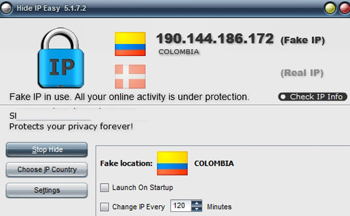The image size is (350, 216).
Task: Click the Colombia flag next to Fake location
Action: [x=172, y=163]
